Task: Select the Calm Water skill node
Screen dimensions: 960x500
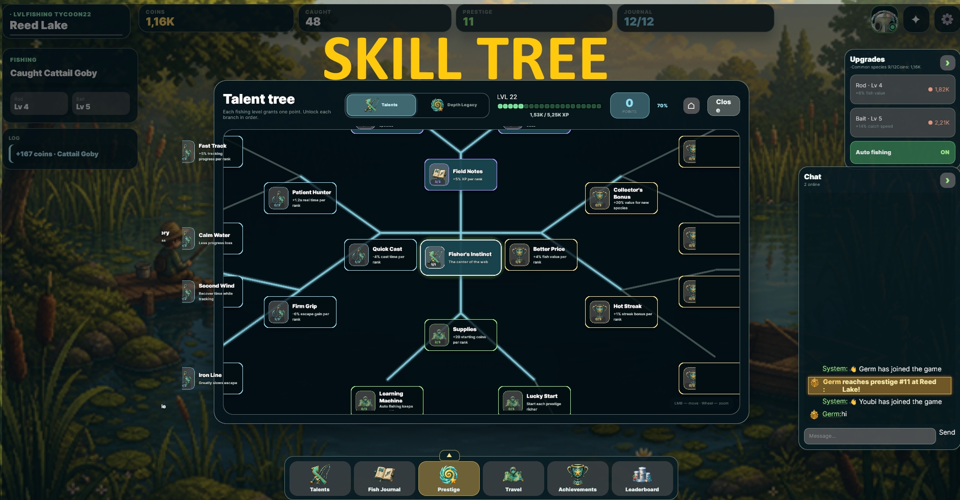Action: click(x=212, y=239)
